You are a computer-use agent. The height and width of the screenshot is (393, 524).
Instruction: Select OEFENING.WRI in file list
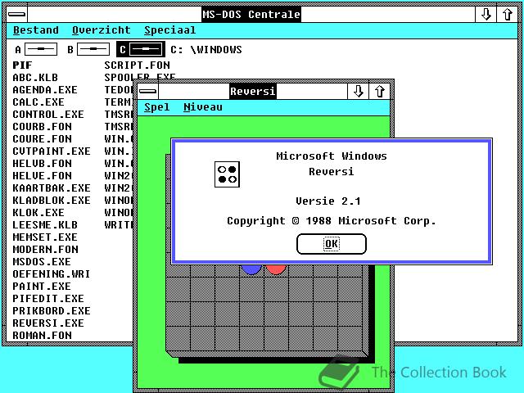(x=52, y=274)
